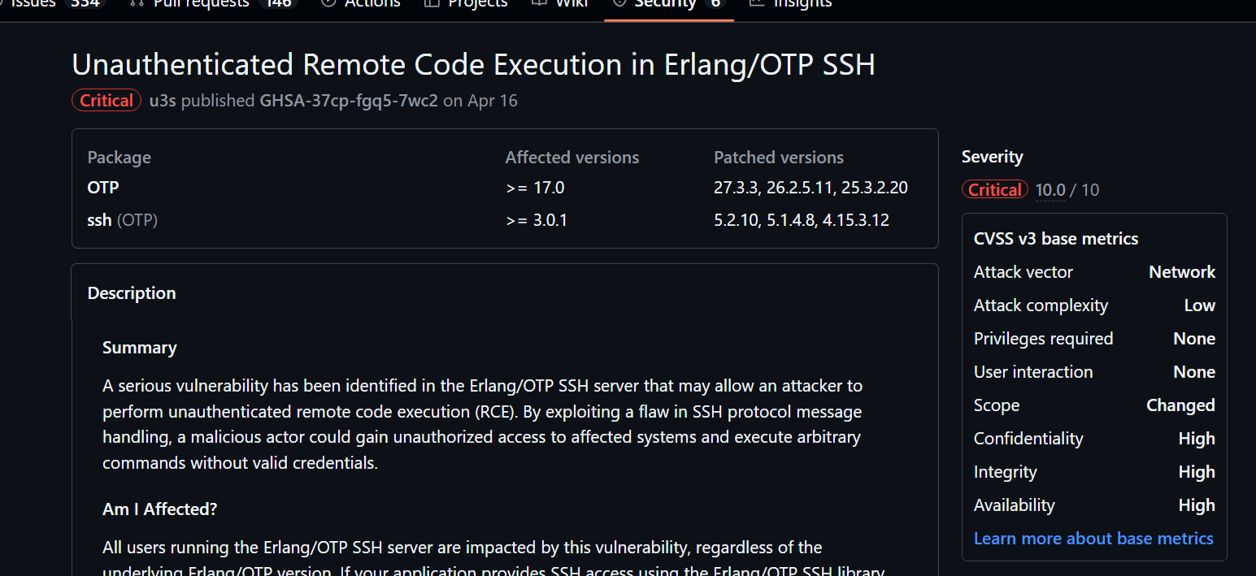Click the 10.0 CVSS score
1256x576 pixels.
pyautogui.click(x=1050, y=190)
